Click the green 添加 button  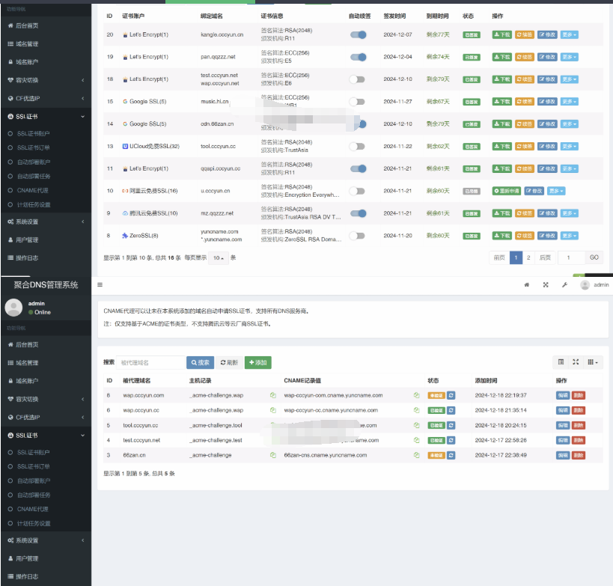258,362
